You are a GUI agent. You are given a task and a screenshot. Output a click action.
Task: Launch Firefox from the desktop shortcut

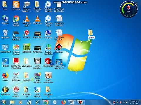click(5, 76)
